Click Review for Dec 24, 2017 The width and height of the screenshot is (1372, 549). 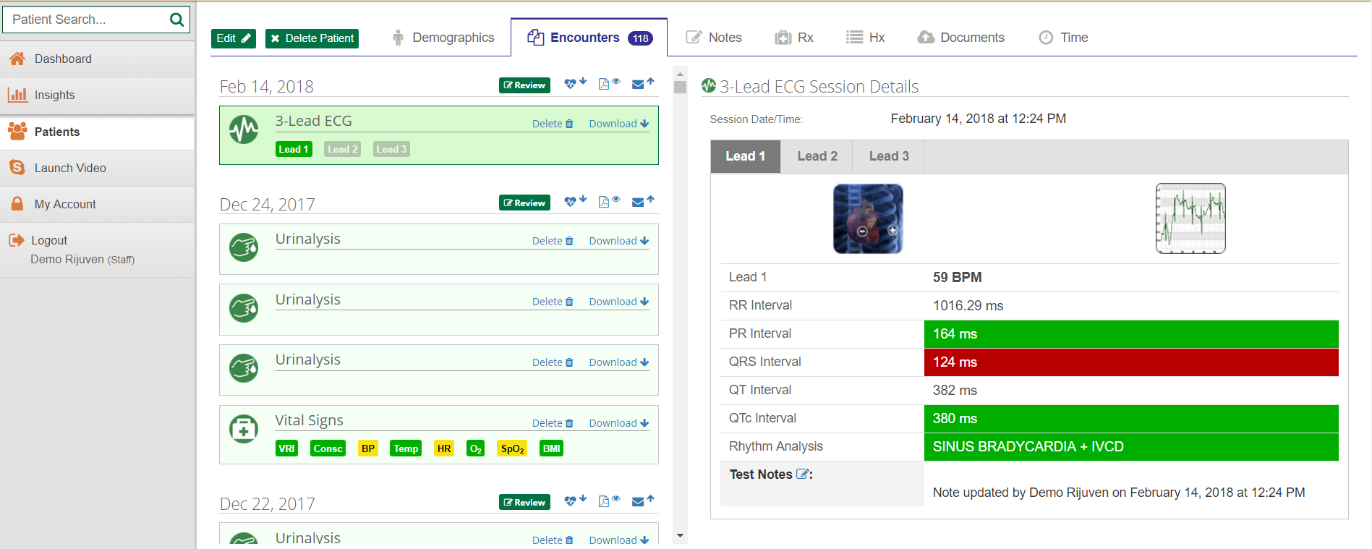pyautogui.click(x=524, y=203)
